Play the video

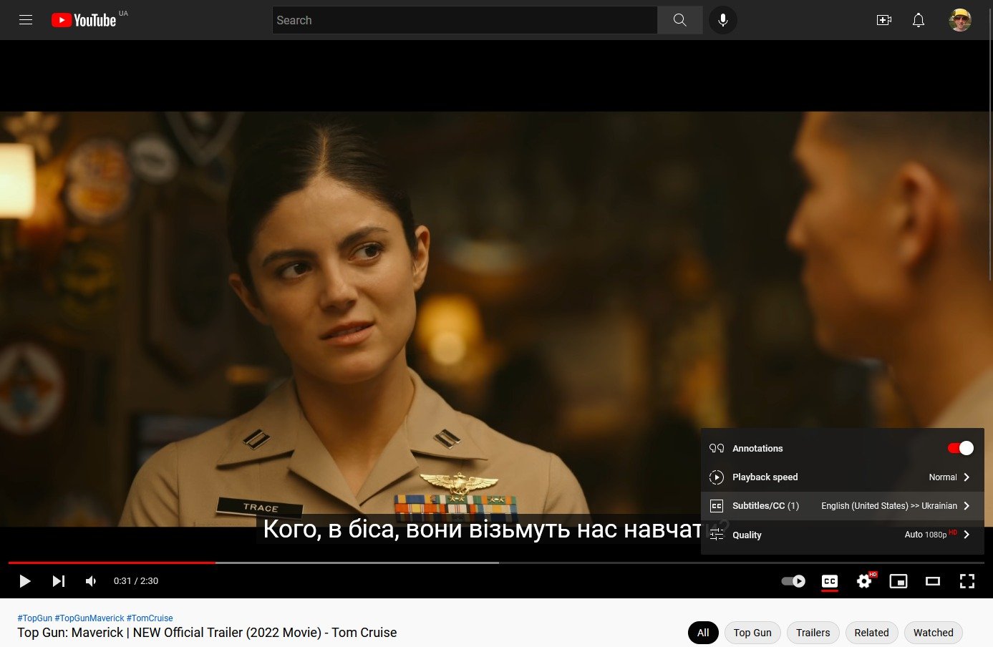tap(25, 581)
